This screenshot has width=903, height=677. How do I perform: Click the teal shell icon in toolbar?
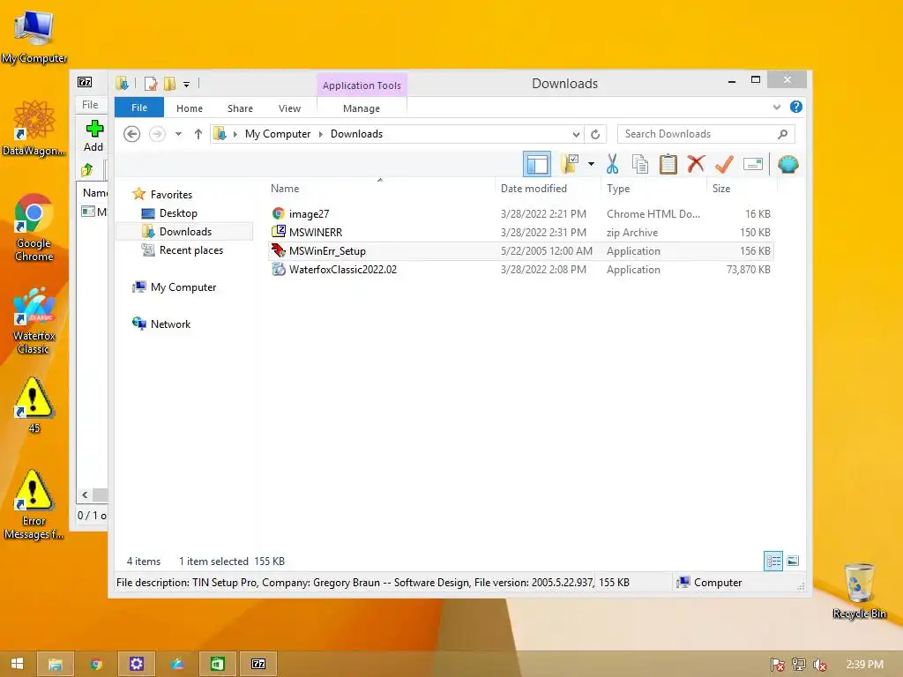pos(787,165)
